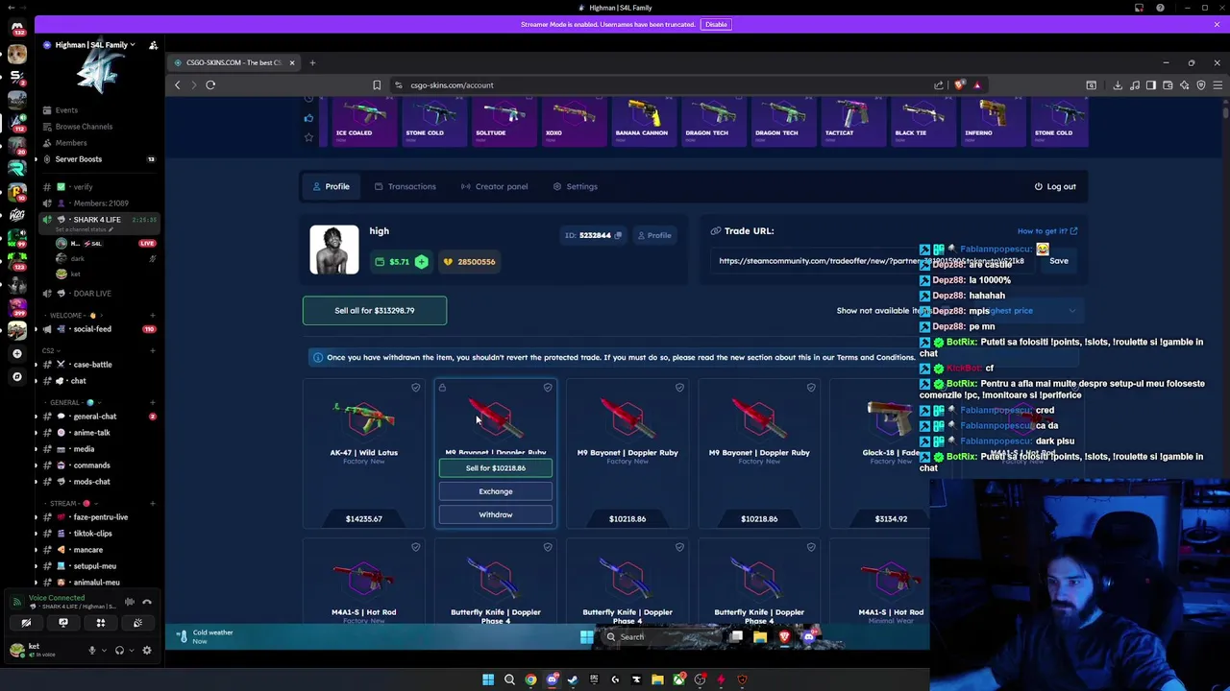Open Discord user settings gear
Viewport: 1230px width, 691px height.
147,650
